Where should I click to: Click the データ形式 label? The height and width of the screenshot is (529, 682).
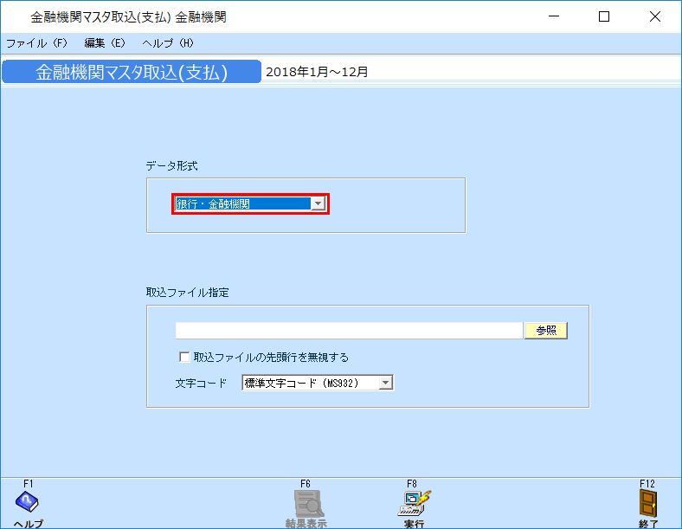click(172, 165)
